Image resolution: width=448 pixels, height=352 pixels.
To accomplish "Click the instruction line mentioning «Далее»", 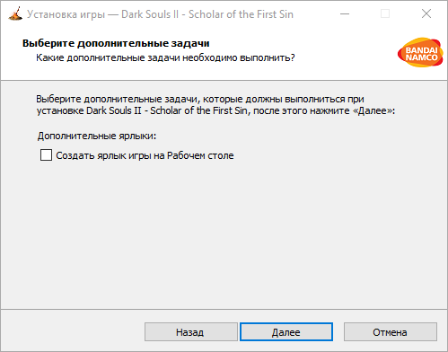I will (215, 110).
